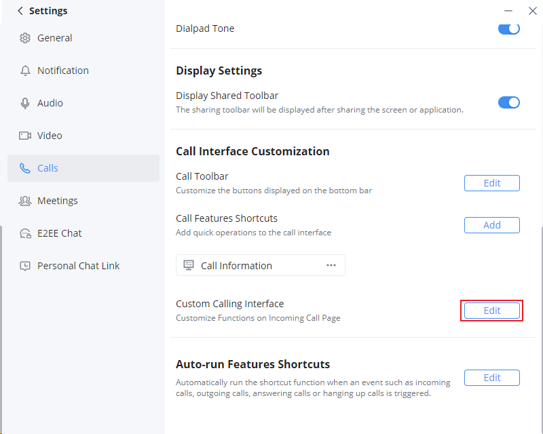
Task: Click the Calls phone icon
Action: point(25,168)
